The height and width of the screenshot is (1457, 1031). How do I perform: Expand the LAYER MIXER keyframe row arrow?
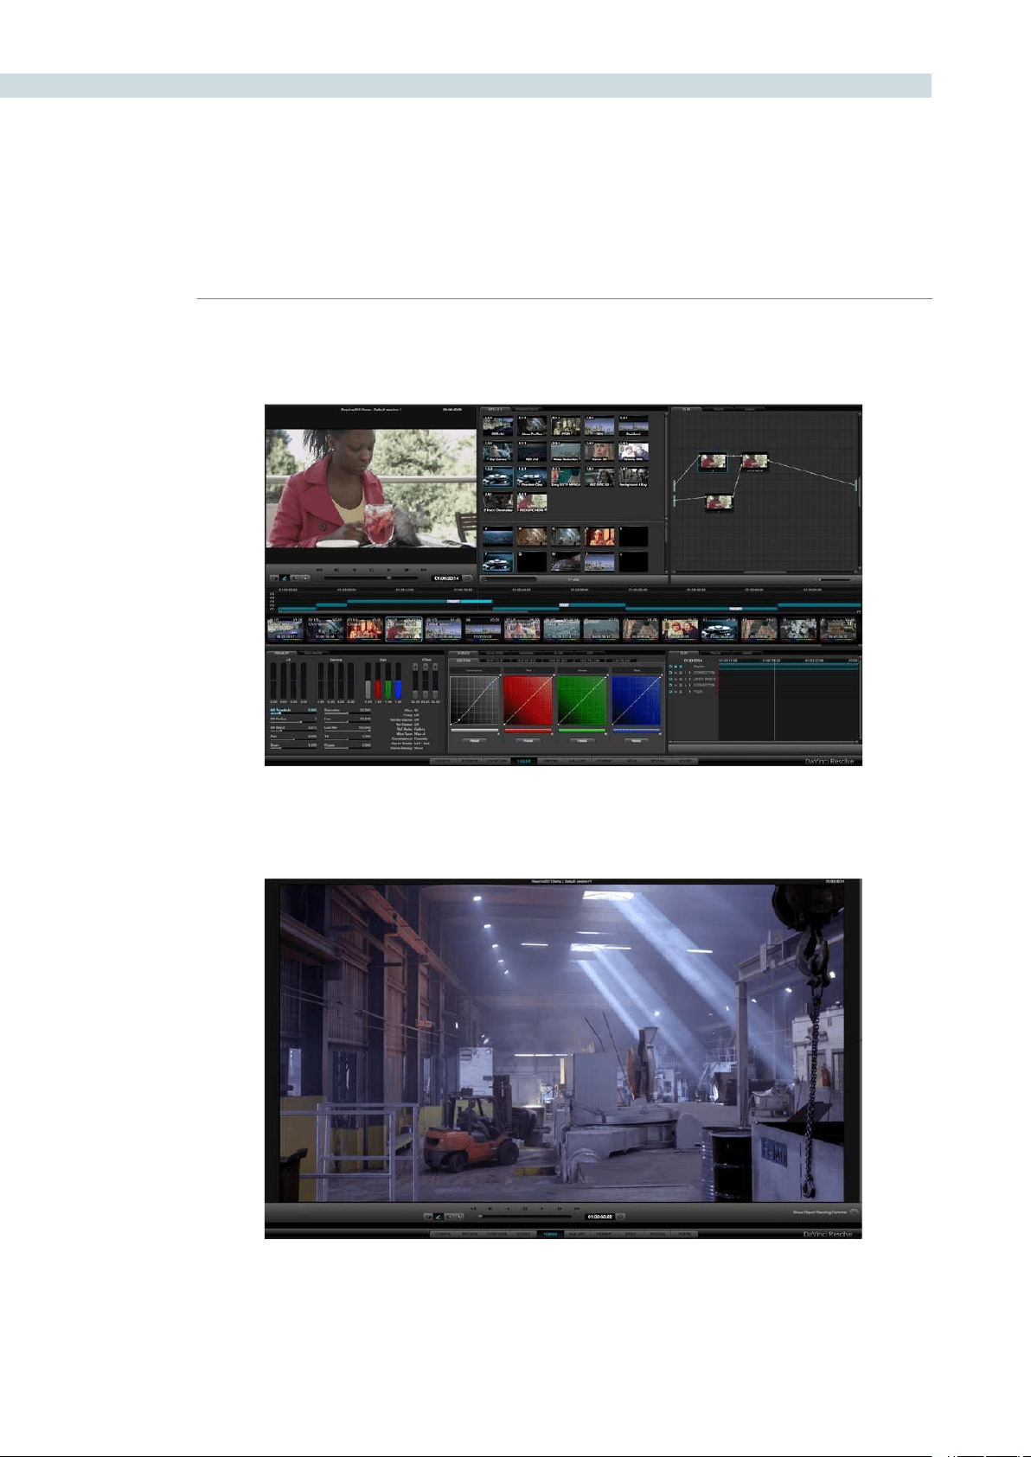click(x=689, y=679)
